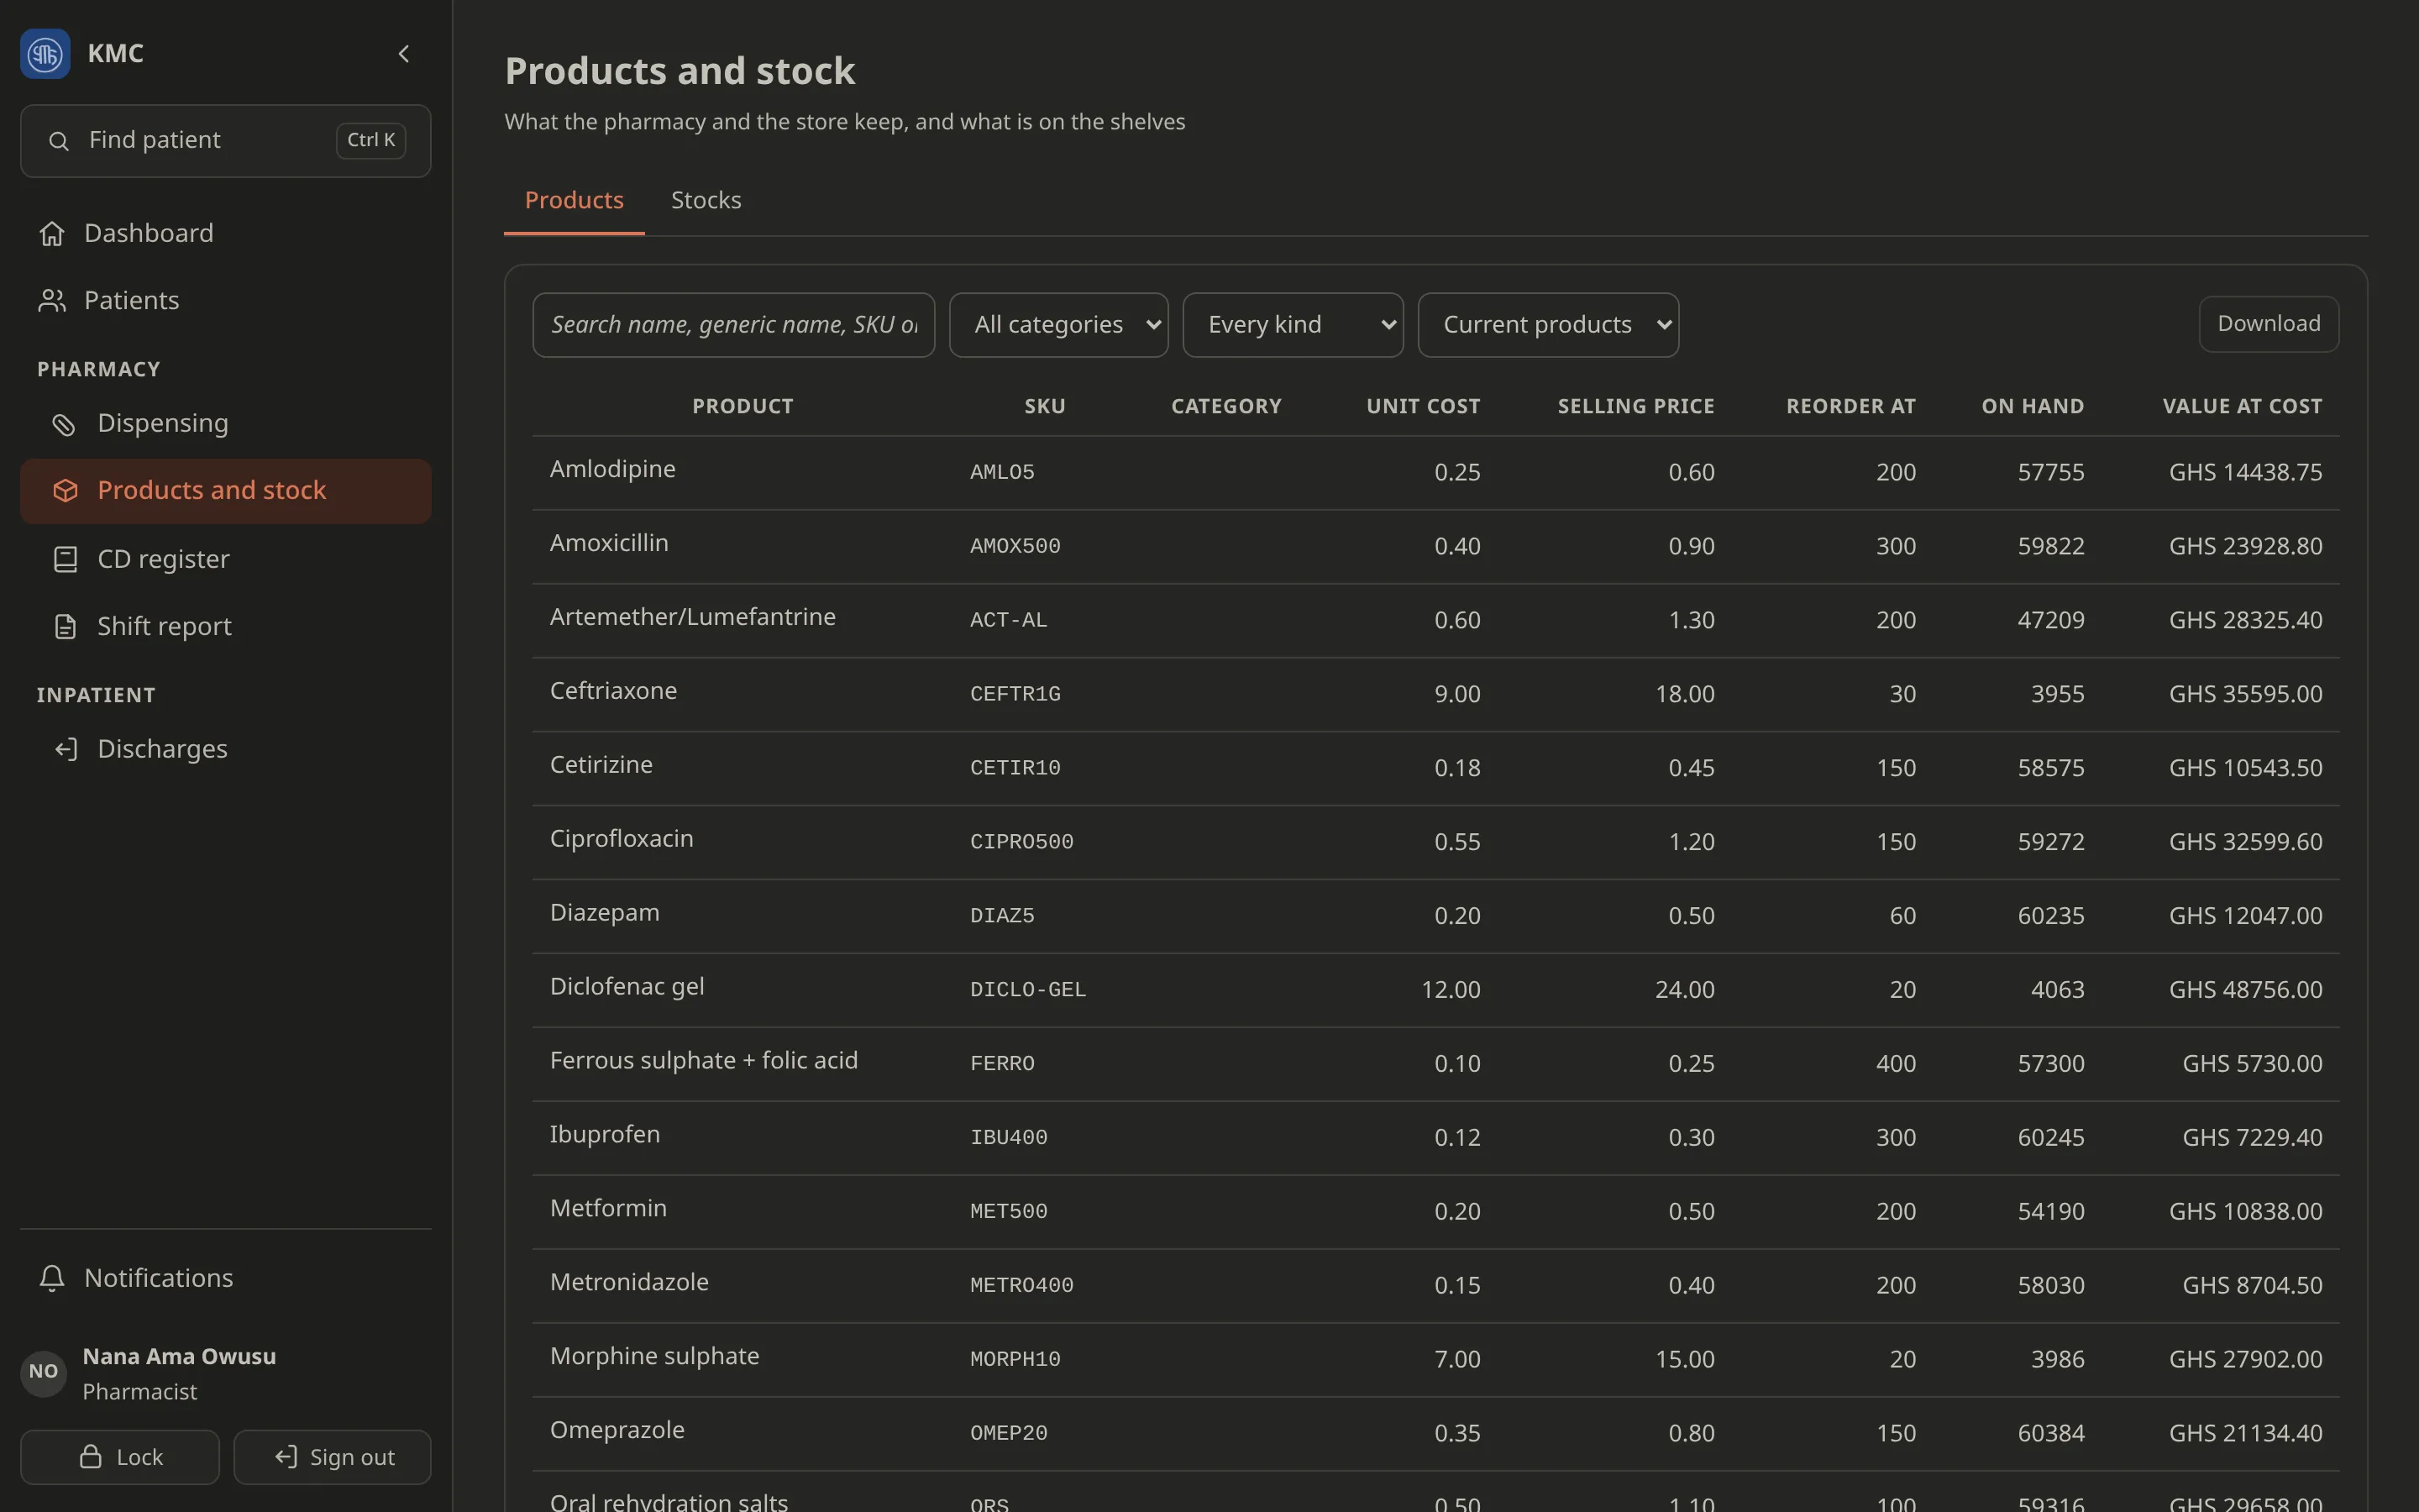Image resolution: width=2419 pixels, height=1512 pixels.
Task: Click the Ciprofloxacin product name
Action: [x=622, y=839]
